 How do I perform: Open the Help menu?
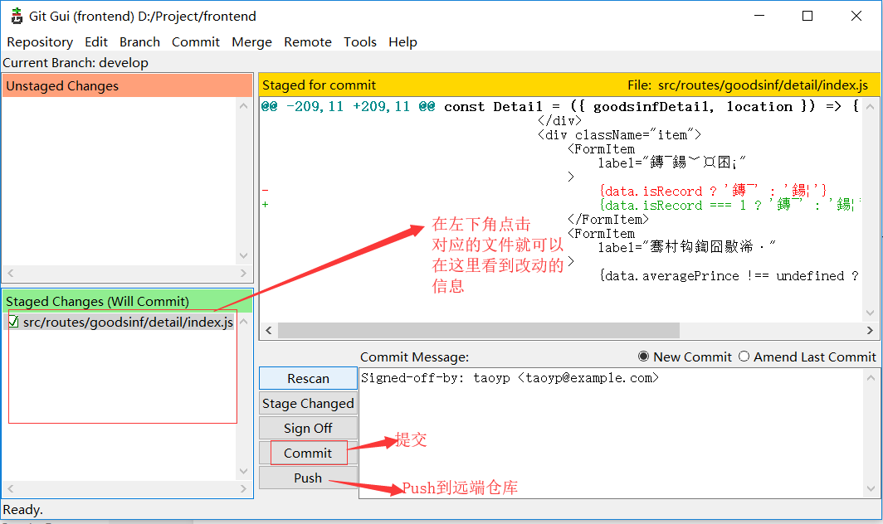[x=402, y=42]
